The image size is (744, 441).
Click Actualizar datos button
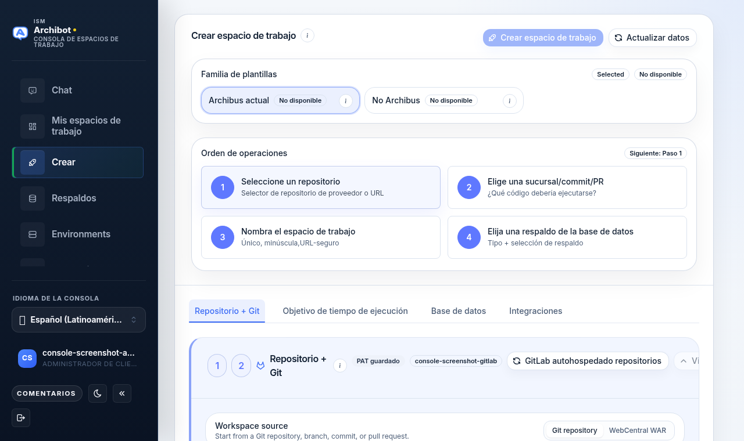coord(653,38)
